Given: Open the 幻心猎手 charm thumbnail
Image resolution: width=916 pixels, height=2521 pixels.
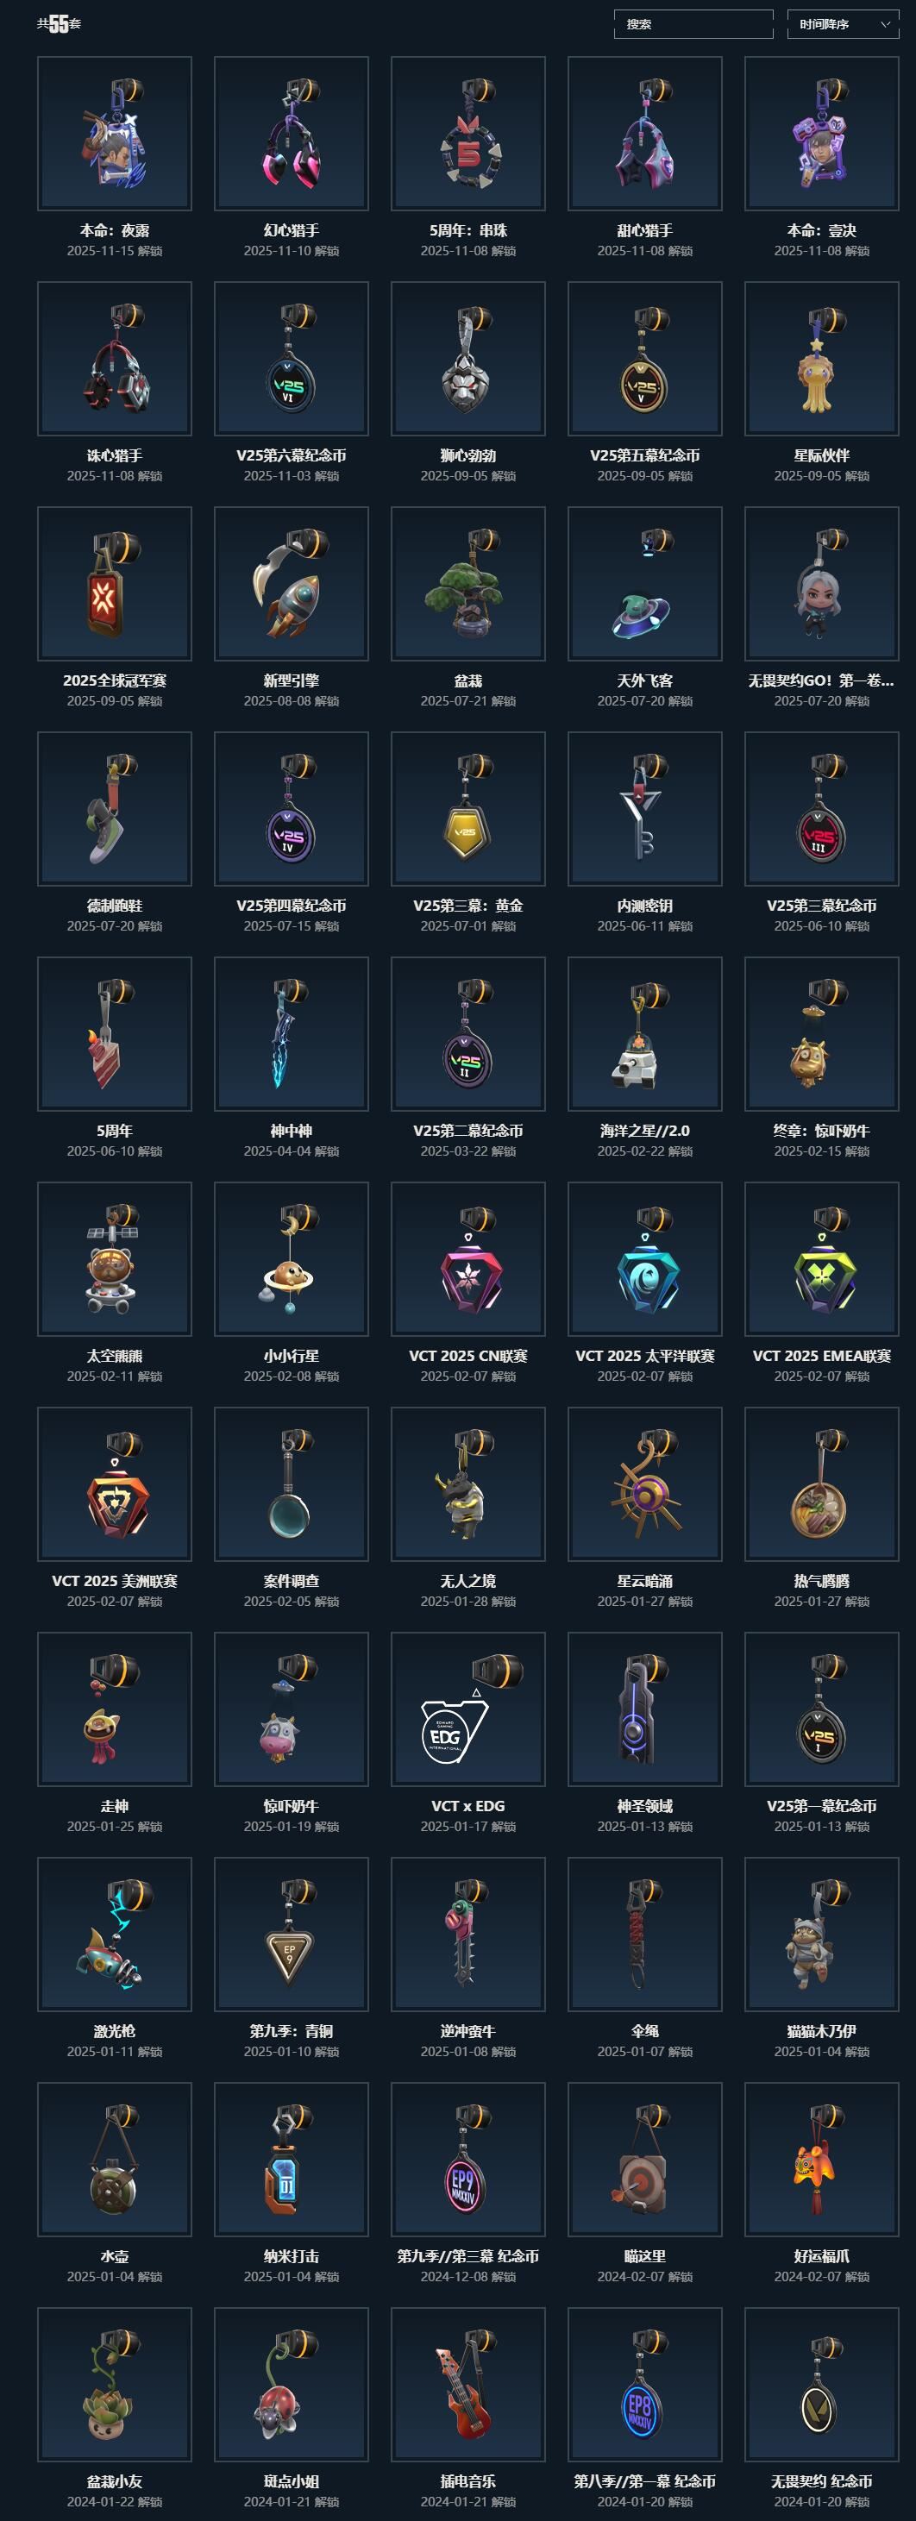Looking at the screenshot, I should [291, 133].
